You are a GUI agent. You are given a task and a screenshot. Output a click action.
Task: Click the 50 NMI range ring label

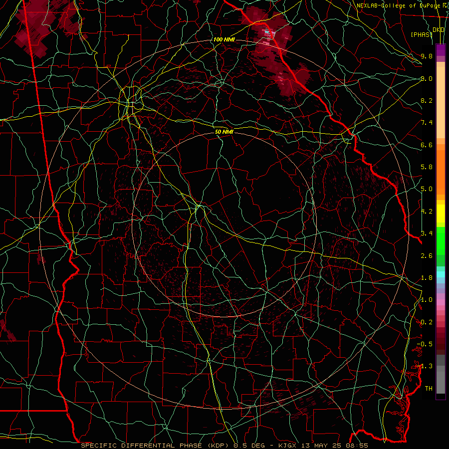[x=224, y=132]
